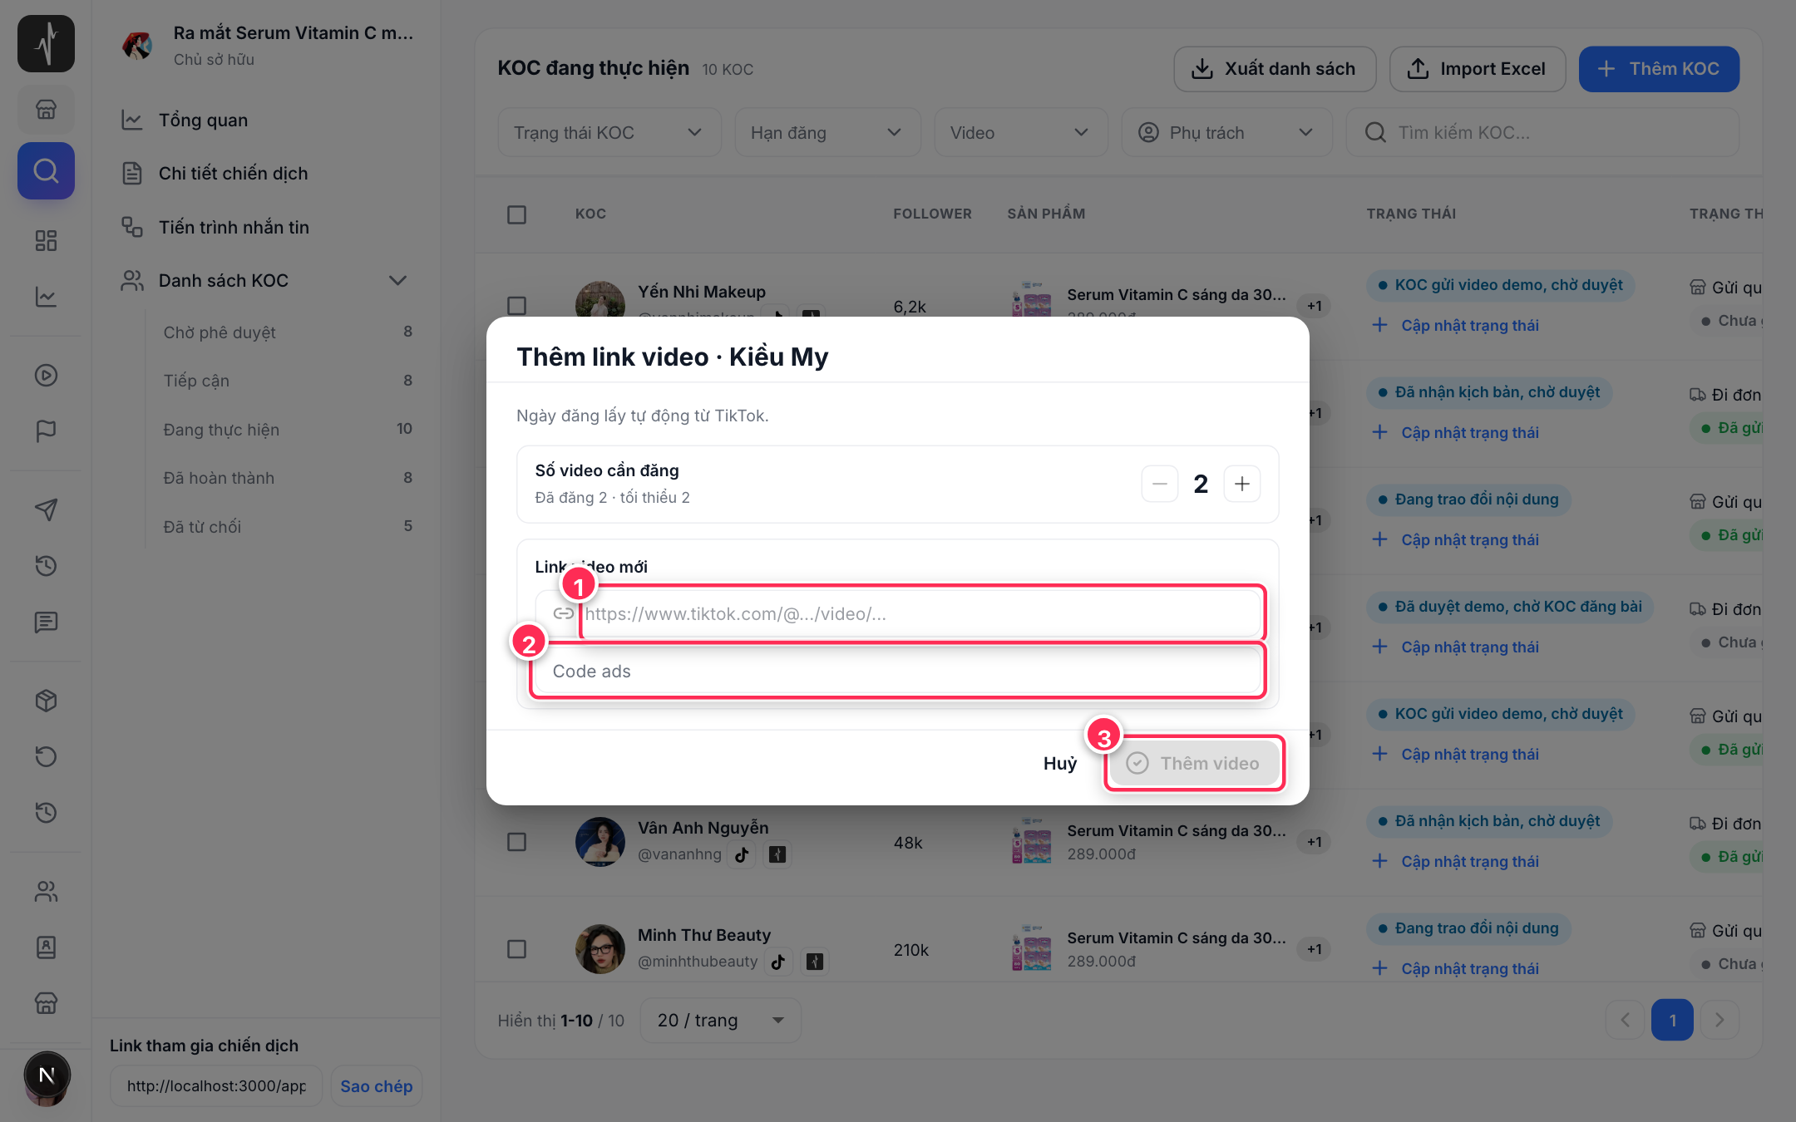Open the flag icon in the sidebar

click(x=46, y=431)
